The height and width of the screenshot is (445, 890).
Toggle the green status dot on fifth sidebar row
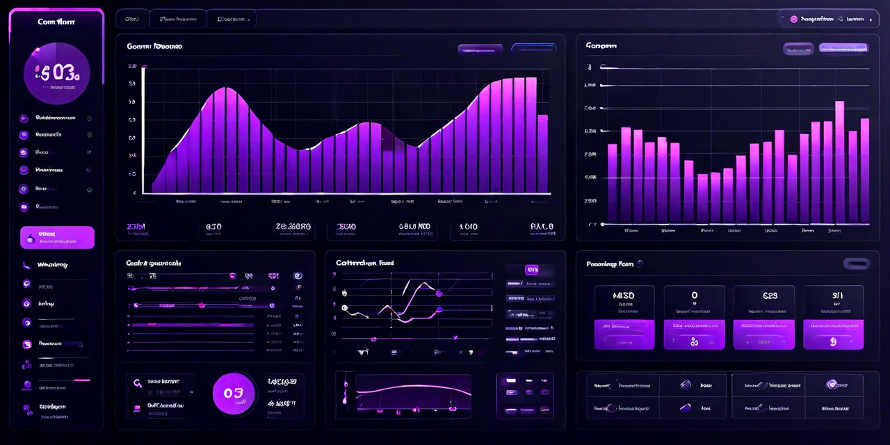point(89,189)
